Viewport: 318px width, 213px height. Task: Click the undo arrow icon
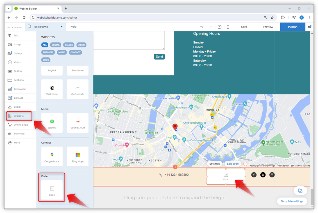tap(201, 27)
